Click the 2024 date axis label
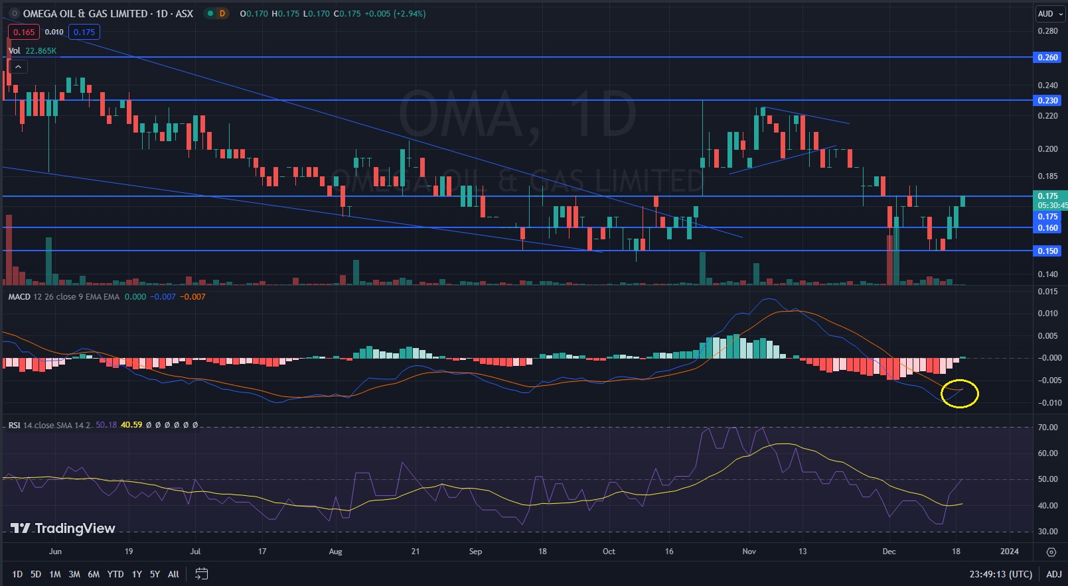Screen dimensions: 1068x586 [x=1009, y=552]
